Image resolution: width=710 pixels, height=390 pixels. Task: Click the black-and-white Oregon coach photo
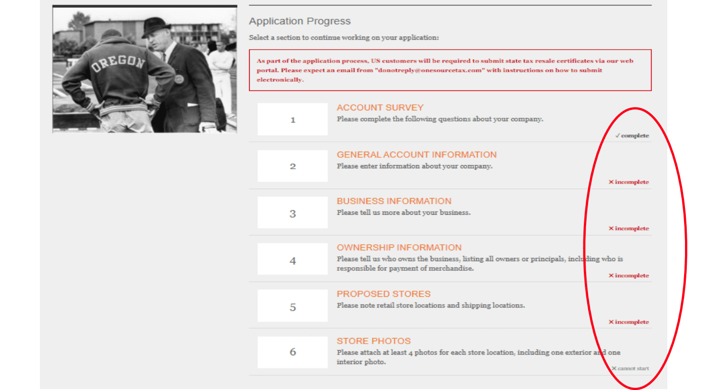(144, 68)
